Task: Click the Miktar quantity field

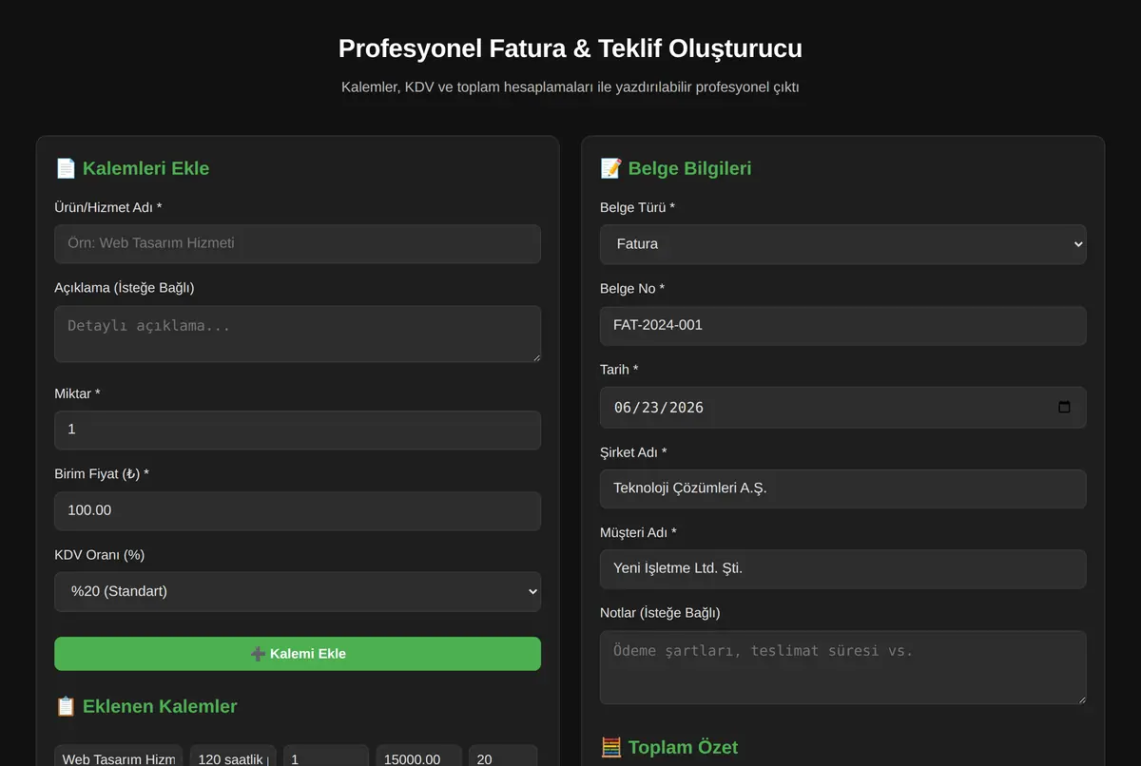Action: (298, 430)
